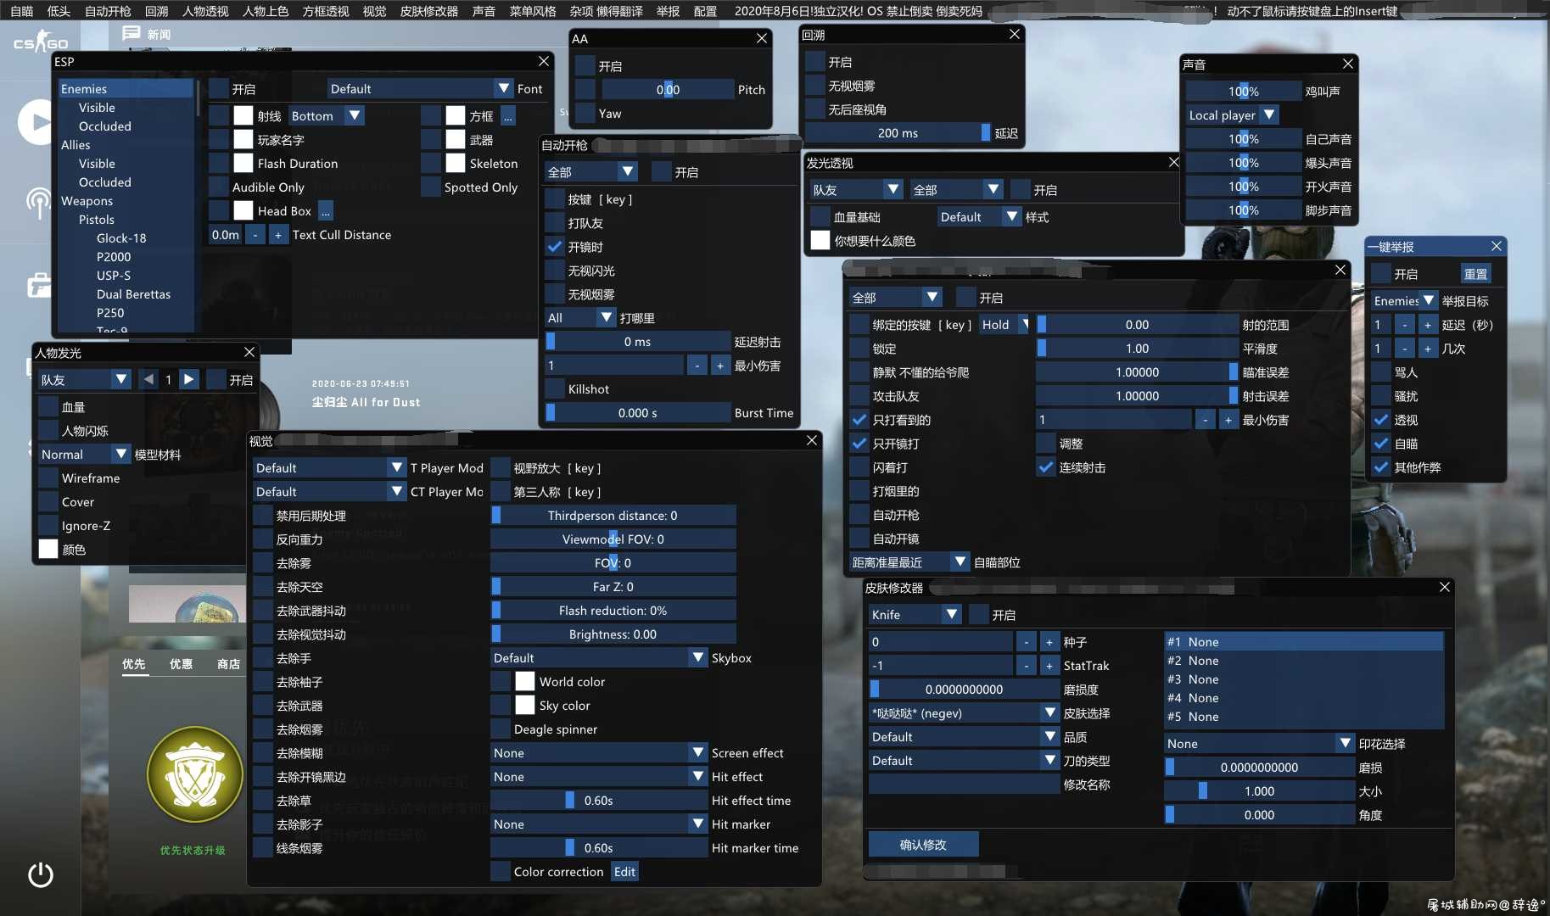Screen dimensions: 1550x916
Task: Close the 回溯 window
Action: click(1015, 34)
